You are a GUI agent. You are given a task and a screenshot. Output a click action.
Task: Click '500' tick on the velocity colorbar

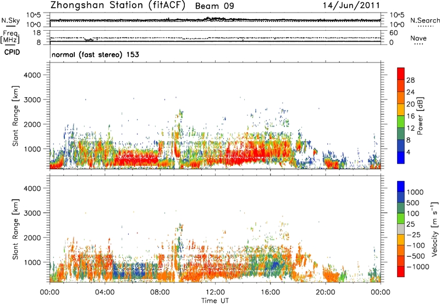click(413, 202)
